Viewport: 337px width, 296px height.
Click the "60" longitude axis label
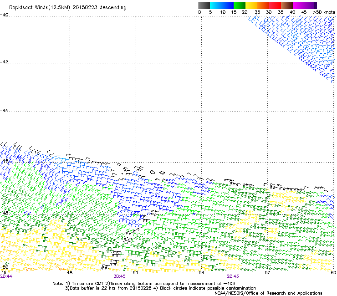(x=333, y=273)
